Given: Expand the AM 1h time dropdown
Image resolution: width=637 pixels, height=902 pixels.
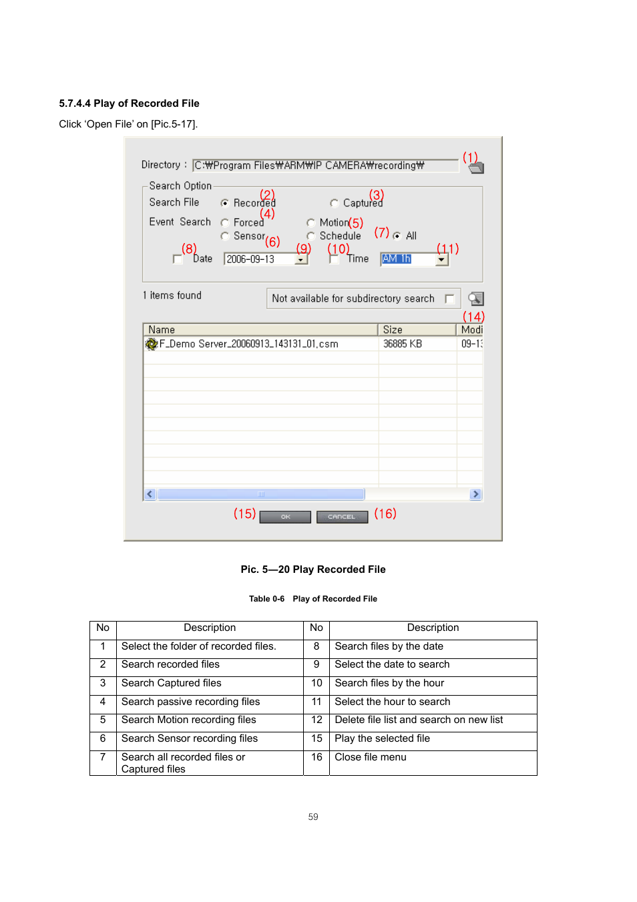Looking at the screenshot, I should coord(441,259).
